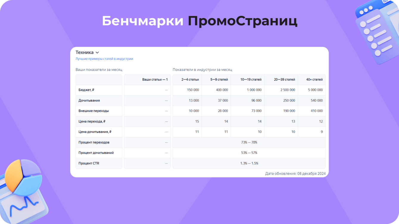Click the dash in your Цена дочитывания row

[166, 132]
